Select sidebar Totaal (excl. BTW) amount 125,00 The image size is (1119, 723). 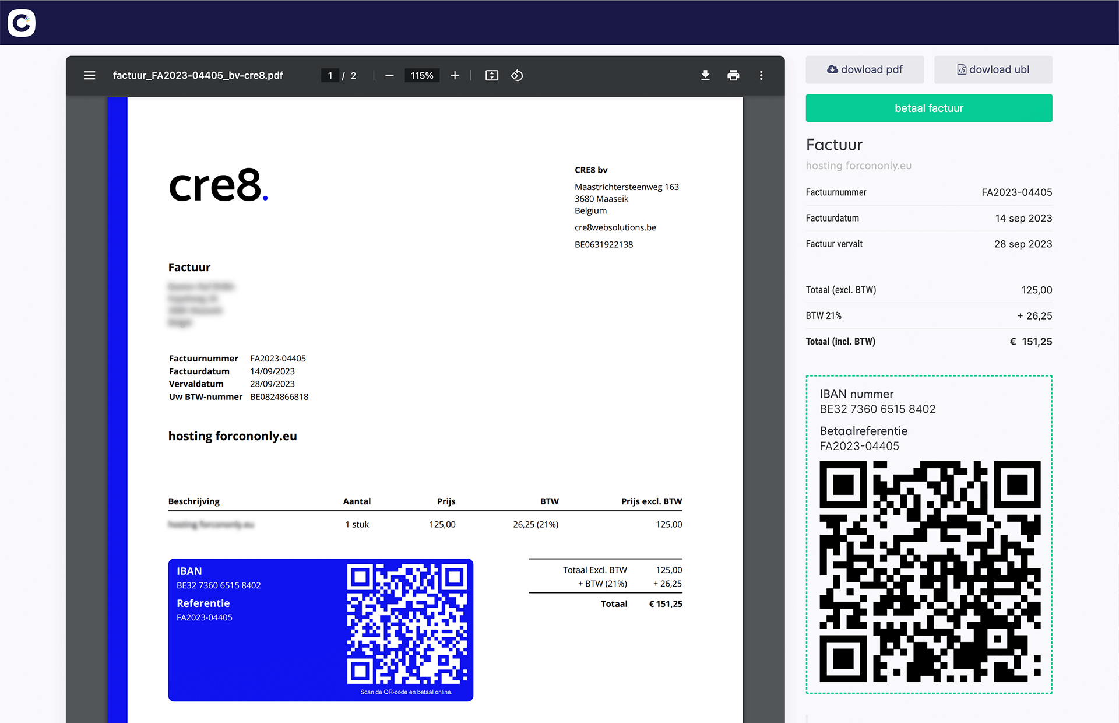pos(1037,290)
